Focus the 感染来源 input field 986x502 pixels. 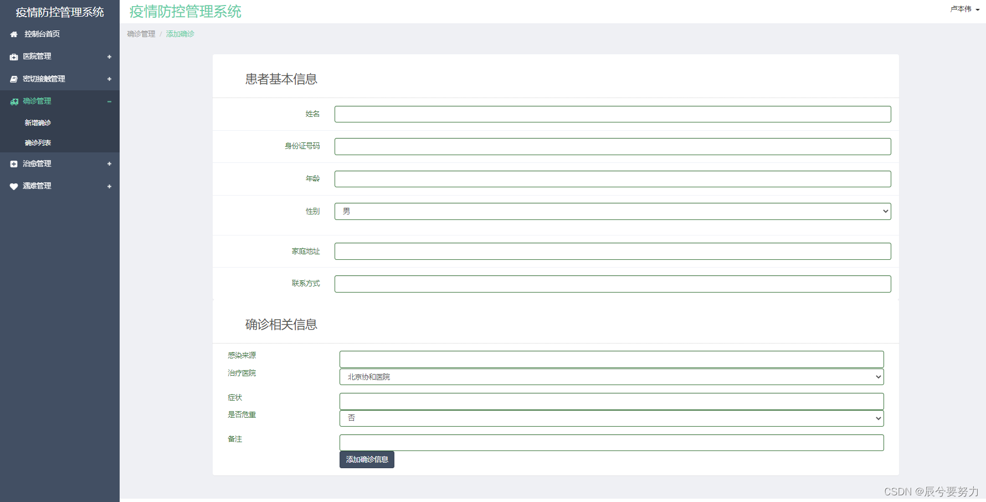tap(612, 359)
